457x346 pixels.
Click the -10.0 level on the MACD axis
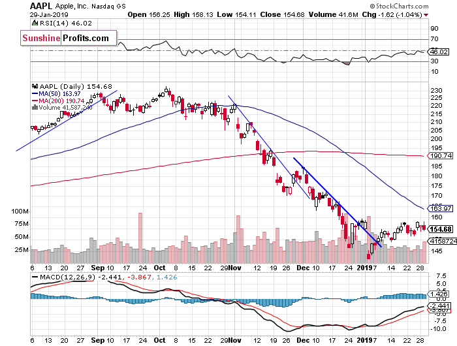(439, 329)
